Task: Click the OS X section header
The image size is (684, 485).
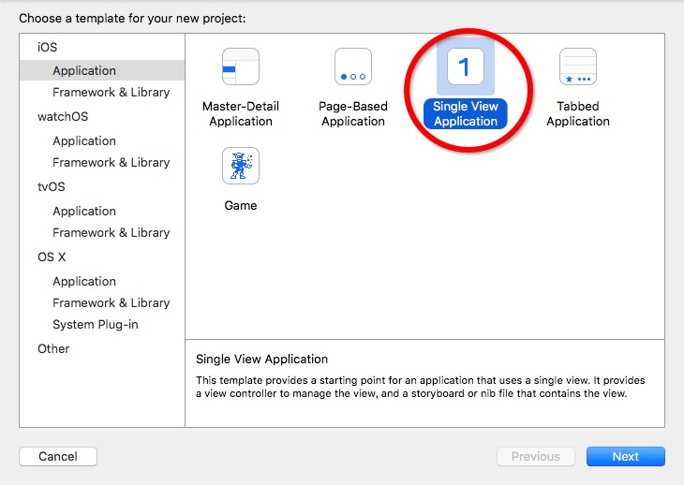Action: [52, 257]
